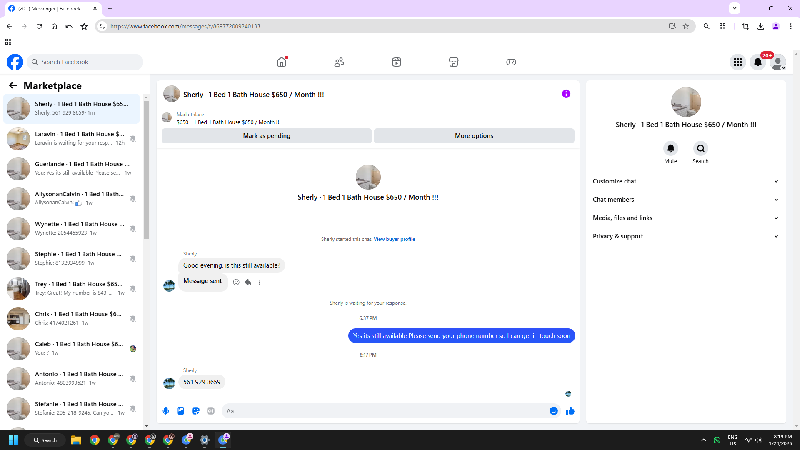
Task: Mark the listing as pending
Action: [267, 136]
